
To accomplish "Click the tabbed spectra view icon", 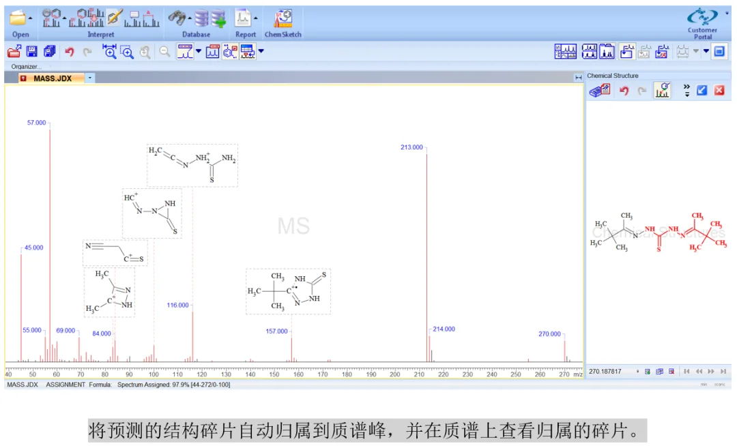I will pos(607,51).
